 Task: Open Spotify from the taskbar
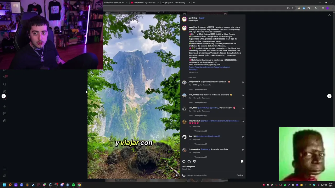(73, 185)
